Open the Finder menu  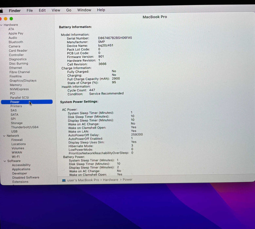tap(15, 10)
